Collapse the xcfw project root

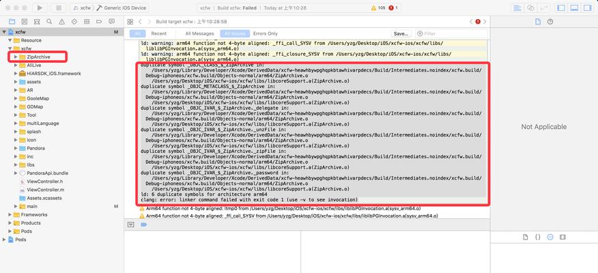point(4,32)
